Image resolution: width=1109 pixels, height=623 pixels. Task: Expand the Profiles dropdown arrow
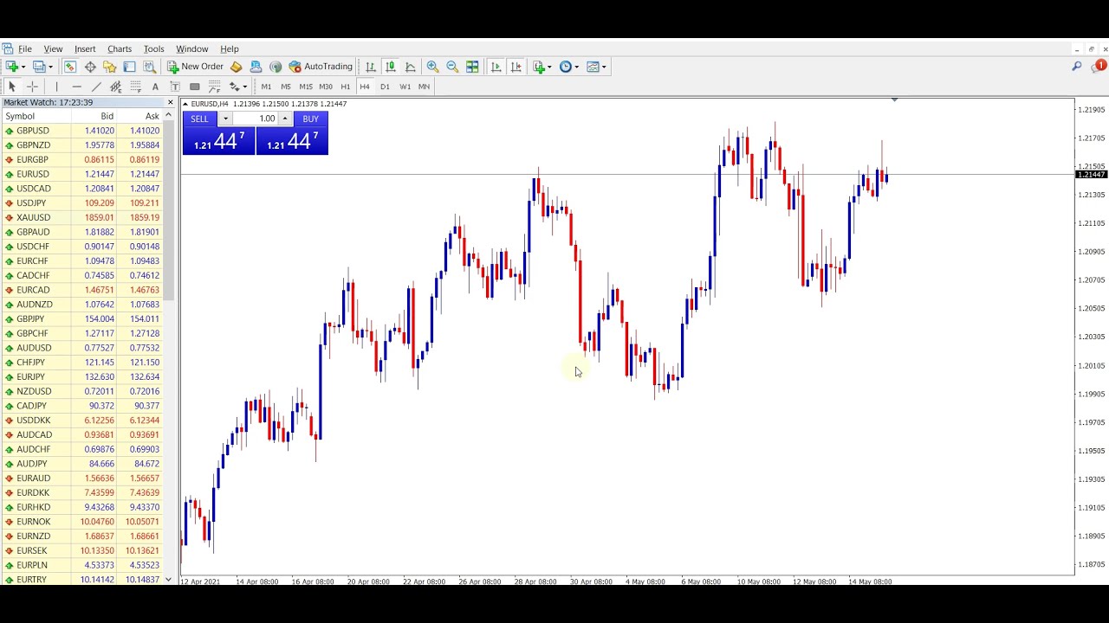click(x=50, y=67)
